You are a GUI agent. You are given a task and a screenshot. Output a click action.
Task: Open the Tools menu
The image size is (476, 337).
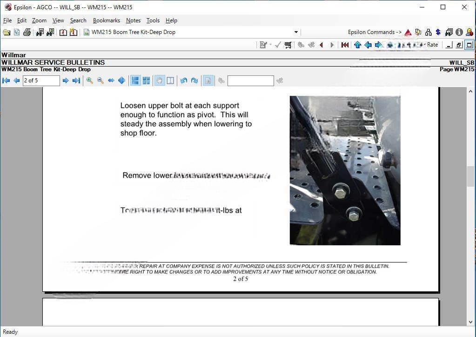[153, 20]
